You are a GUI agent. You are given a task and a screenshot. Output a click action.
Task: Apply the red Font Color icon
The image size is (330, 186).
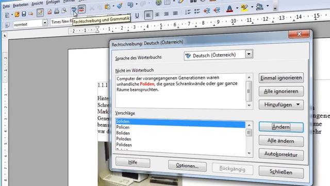coord(229,9)
